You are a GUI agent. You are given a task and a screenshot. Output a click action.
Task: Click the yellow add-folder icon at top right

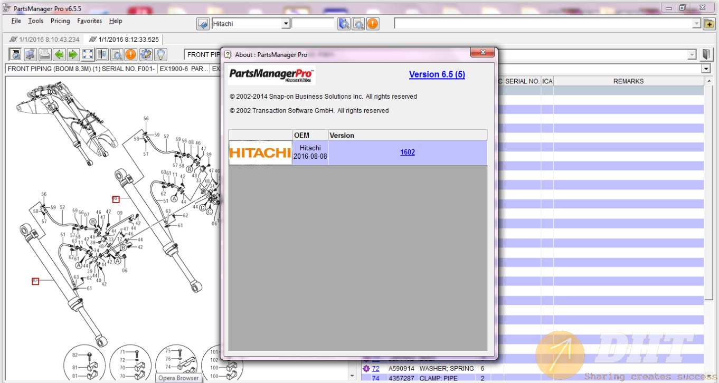[x=709, y=24]
